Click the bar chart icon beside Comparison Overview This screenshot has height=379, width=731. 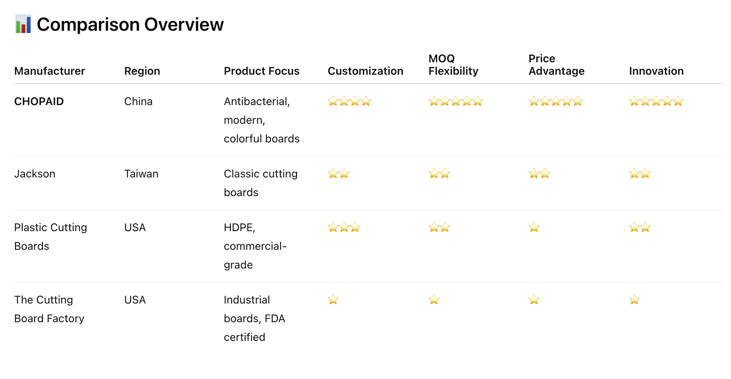coord(23,24)
